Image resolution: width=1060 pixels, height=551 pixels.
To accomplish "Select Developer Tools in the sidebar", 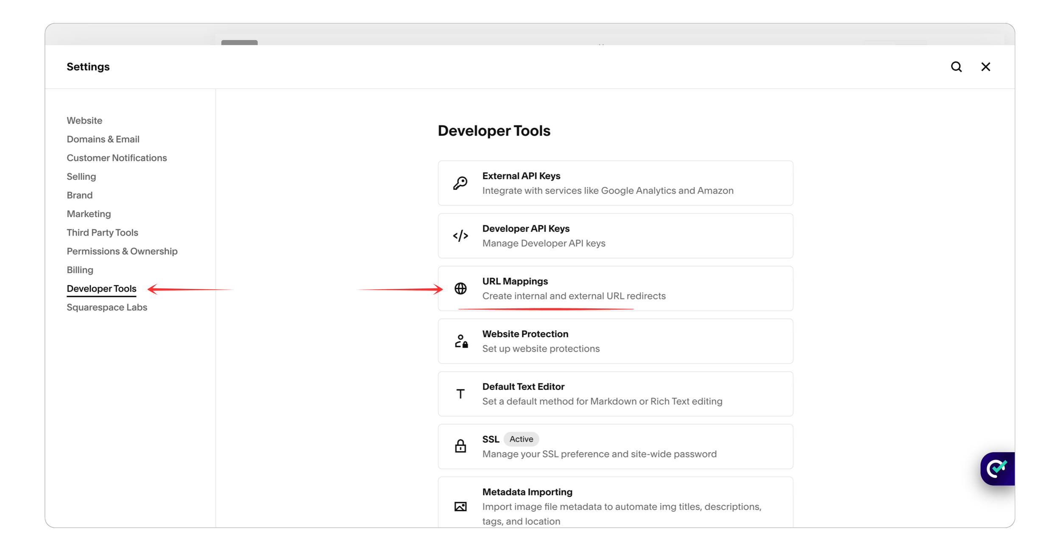I will point(101,288).
